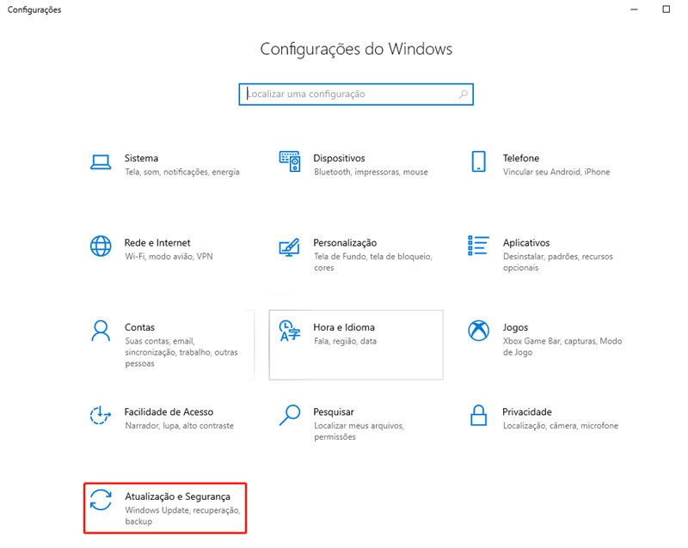
Task: Select the Hora e Idioma title text
Action: [344, 327]
